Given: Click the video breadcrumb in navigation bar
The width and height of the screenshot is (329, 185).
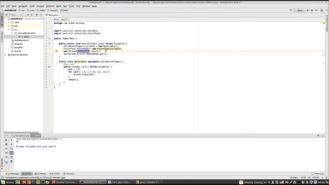Looking at the screenshot, I should click(x=41, y=10).
